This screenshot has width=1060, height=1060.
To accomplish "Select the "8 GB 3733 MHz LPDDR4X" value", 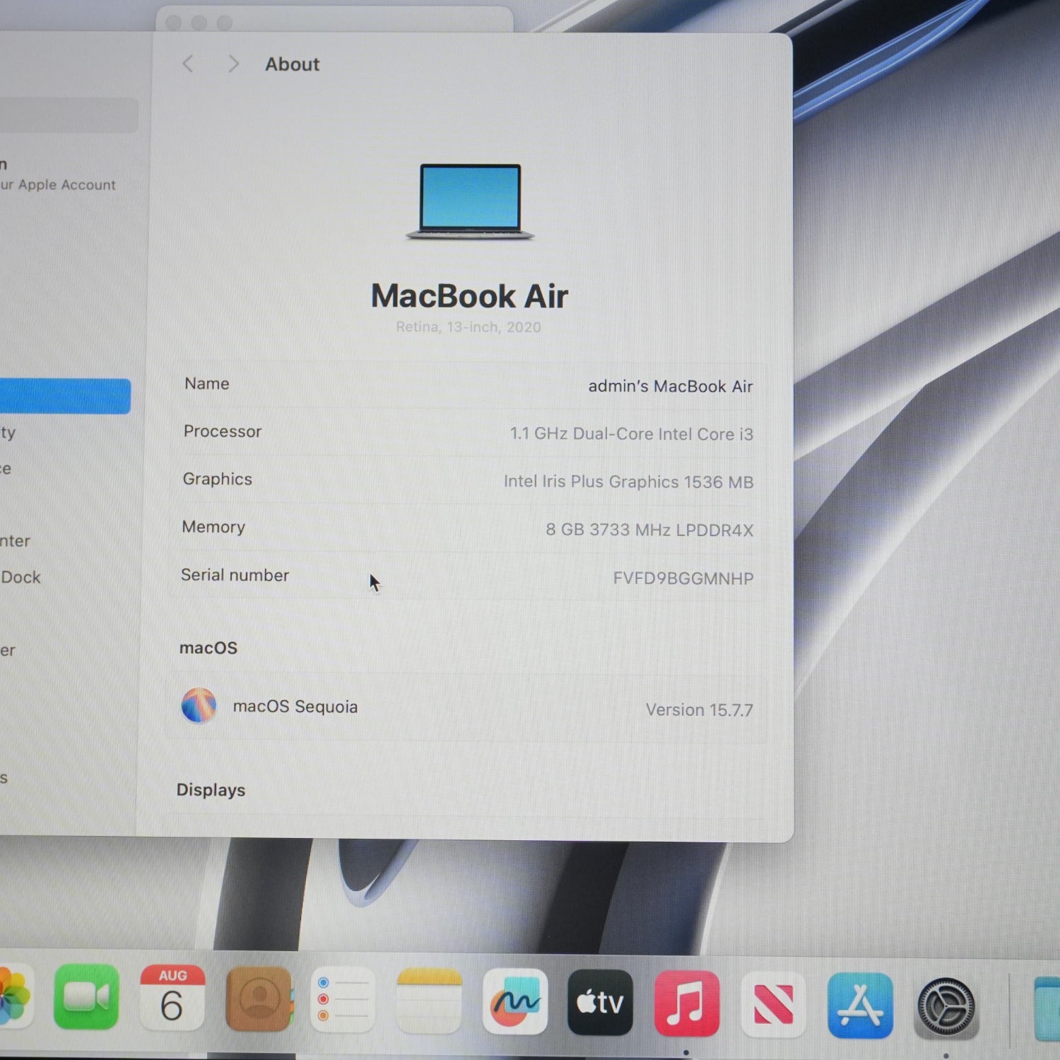I will 649,530.
